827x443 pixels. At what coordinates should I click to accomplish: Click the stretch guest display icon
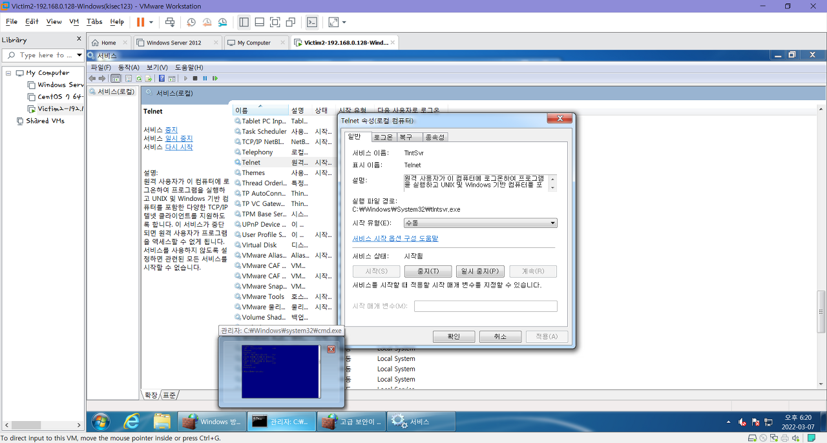tap(333, 22)
